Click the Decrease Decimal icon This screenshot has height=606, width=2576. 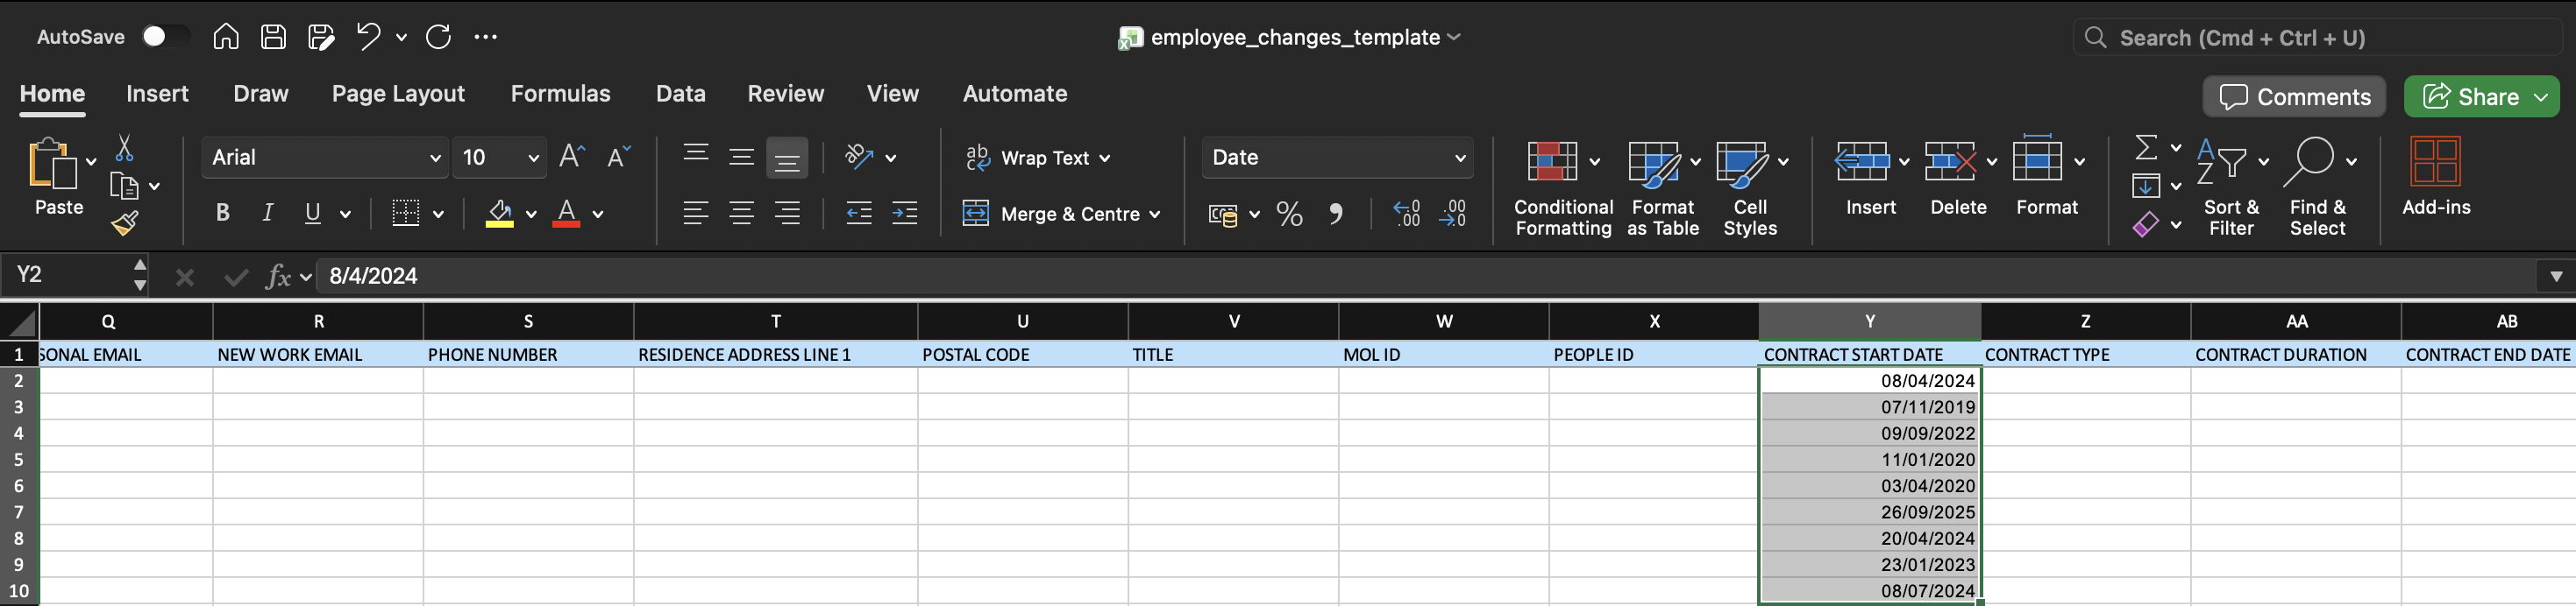point(1452,214)
